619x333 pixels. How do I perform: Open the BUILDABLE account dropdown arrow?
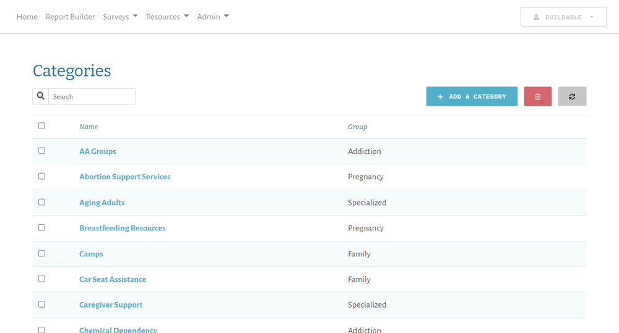pyautogui.click(x=592, y=17)
